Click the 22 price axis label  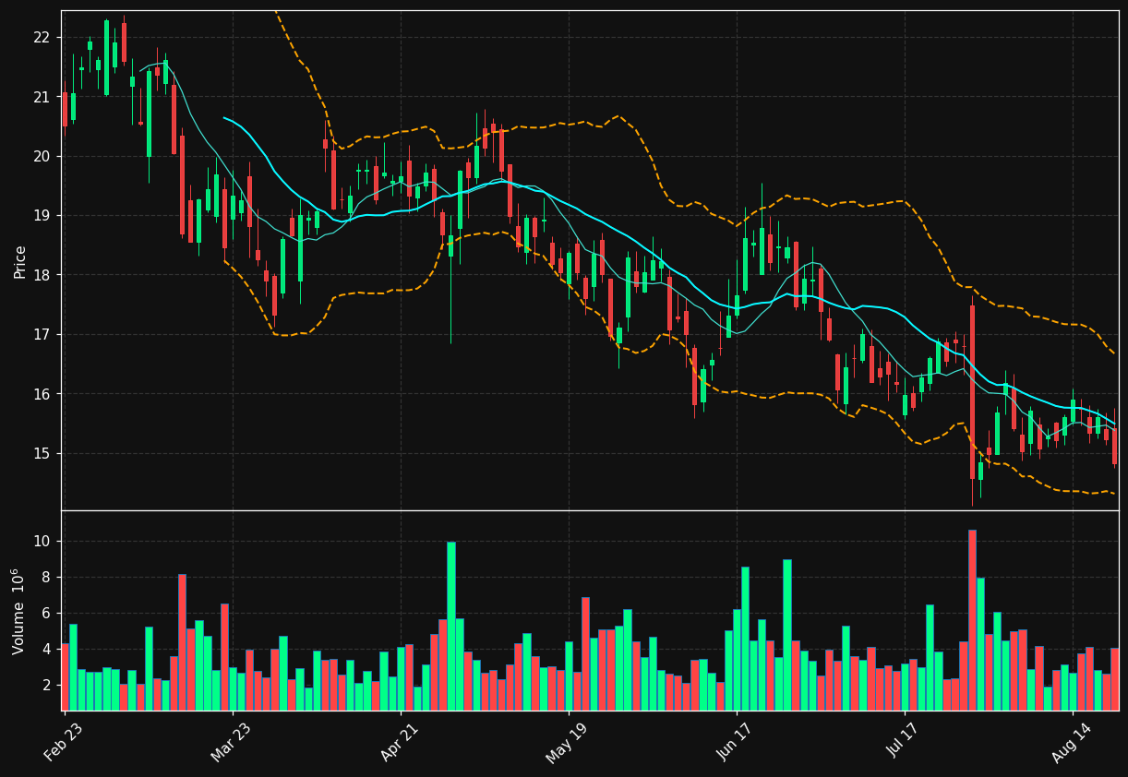[42, 37]
